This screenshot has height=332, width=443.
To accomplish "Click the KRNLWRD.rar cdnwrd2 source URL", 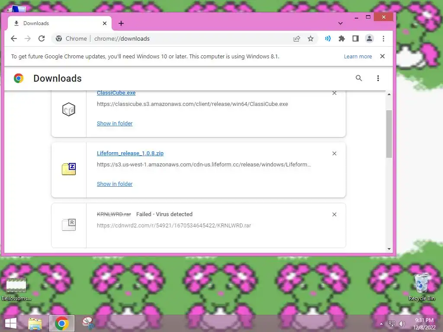I will [x=174, y=225].
